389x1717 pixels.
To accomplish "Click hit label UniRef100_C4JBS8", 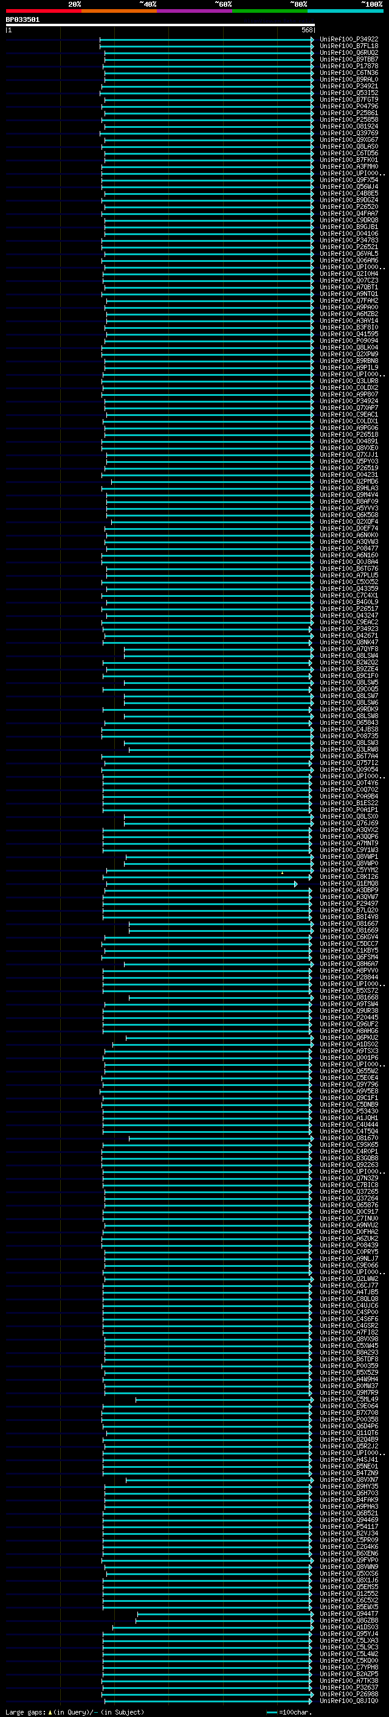I will tap(348, 730).
